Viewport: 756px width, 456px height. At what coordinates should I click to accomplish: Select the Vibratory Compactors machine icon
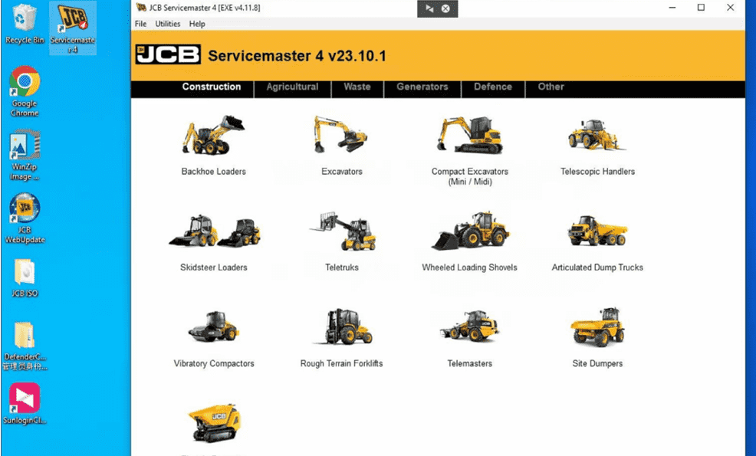click(214, 326)
